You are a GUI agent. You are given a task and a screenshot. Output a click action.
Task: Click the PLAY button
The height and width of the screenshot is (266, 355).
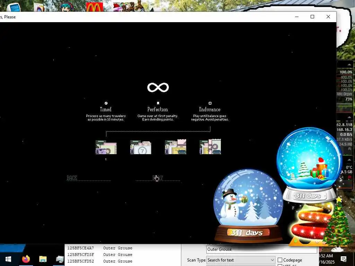point(158,178)
